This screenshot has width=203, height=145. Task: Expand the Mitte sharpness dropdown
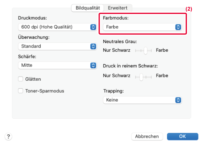point(58,65)
